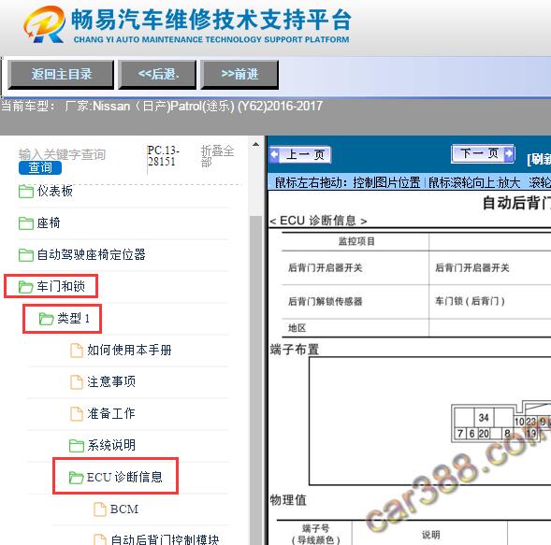Click folder icon next to 座椅
Image resolution: width=551 pixels, height=545 pixels.
point(26,223)
